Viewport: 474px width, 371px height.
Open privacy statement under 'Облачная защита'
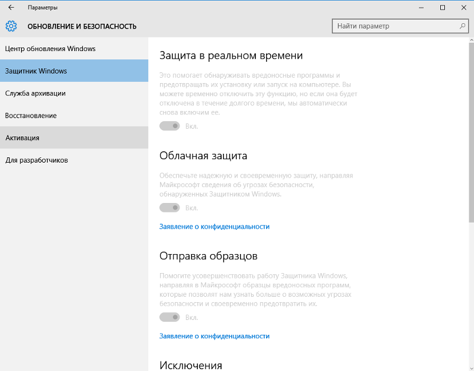(214, 227)
